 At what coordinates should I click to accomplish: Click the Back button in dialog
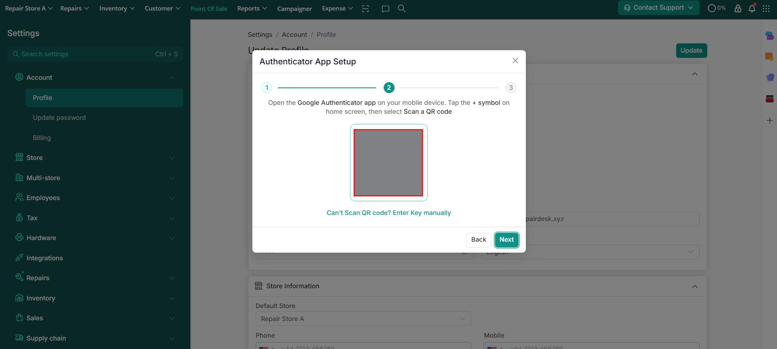pyautogui.click(x=478, y=240)
